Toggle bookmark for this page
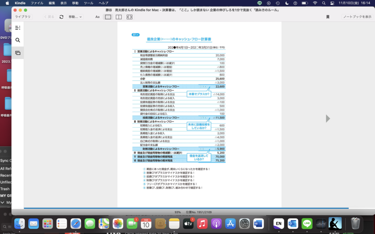The image size is (375, 234). pos(328,17)
